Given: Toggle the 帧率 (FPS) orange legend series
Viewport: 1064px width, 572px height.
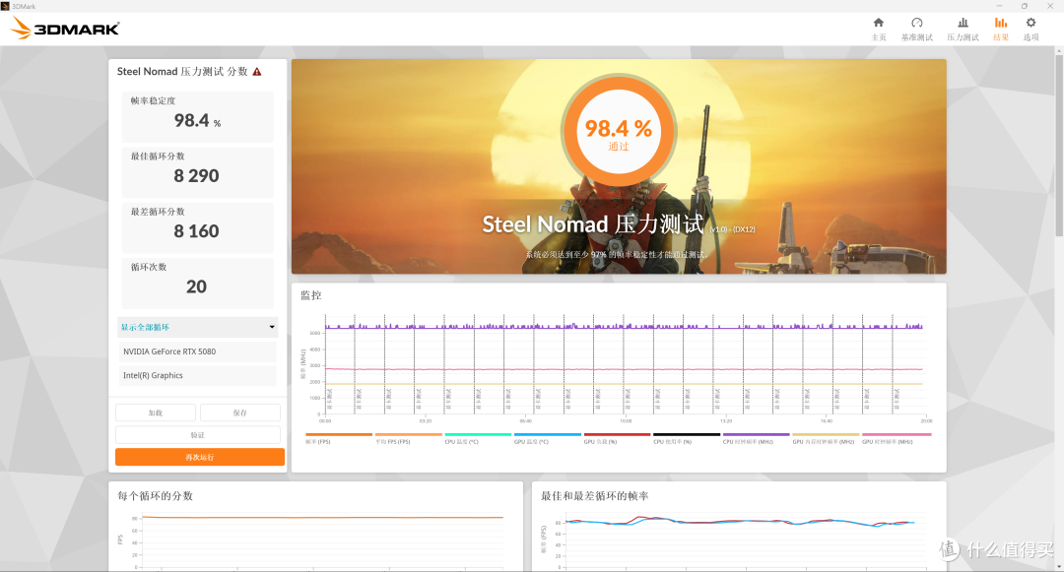Looking at the screenshot, I should click(x=339, y=438).
